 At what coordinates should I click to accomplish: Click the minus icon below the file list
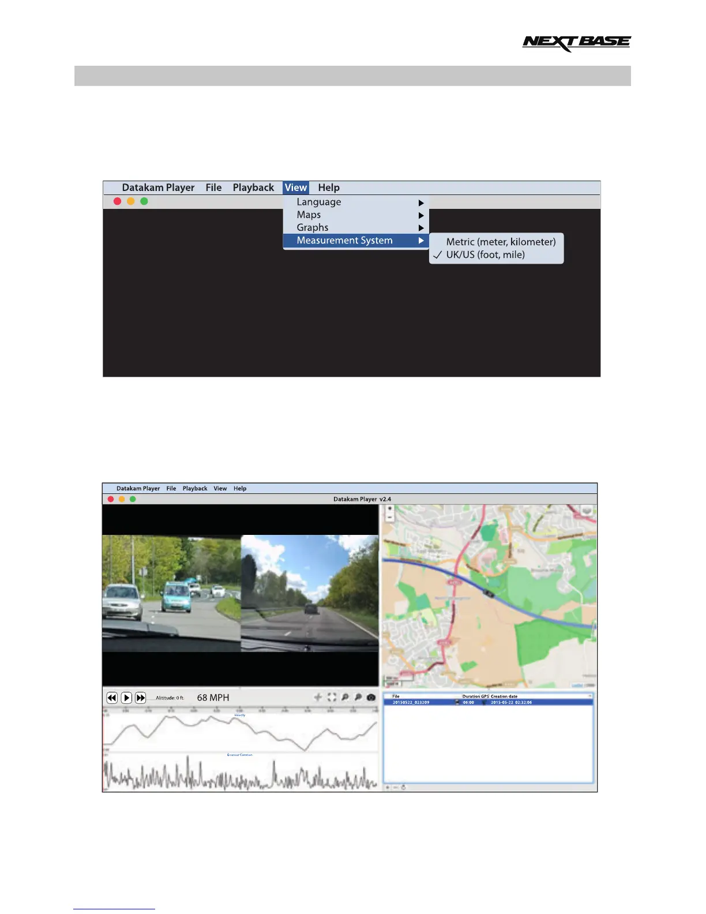point(396,787)
